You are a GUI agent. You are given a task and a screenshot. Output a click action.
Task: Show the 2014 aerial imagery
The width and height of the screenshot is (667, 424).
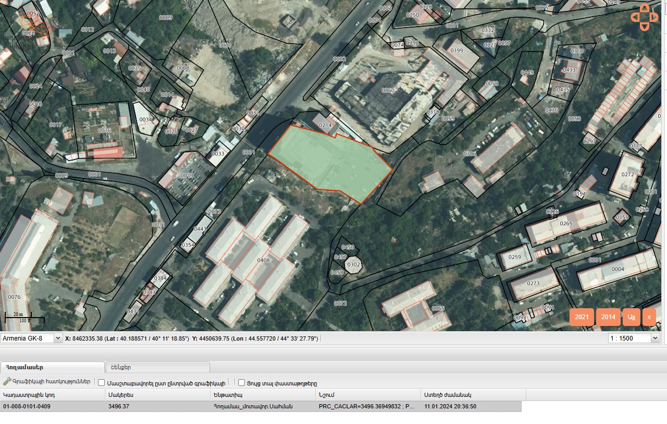(608, 317)
